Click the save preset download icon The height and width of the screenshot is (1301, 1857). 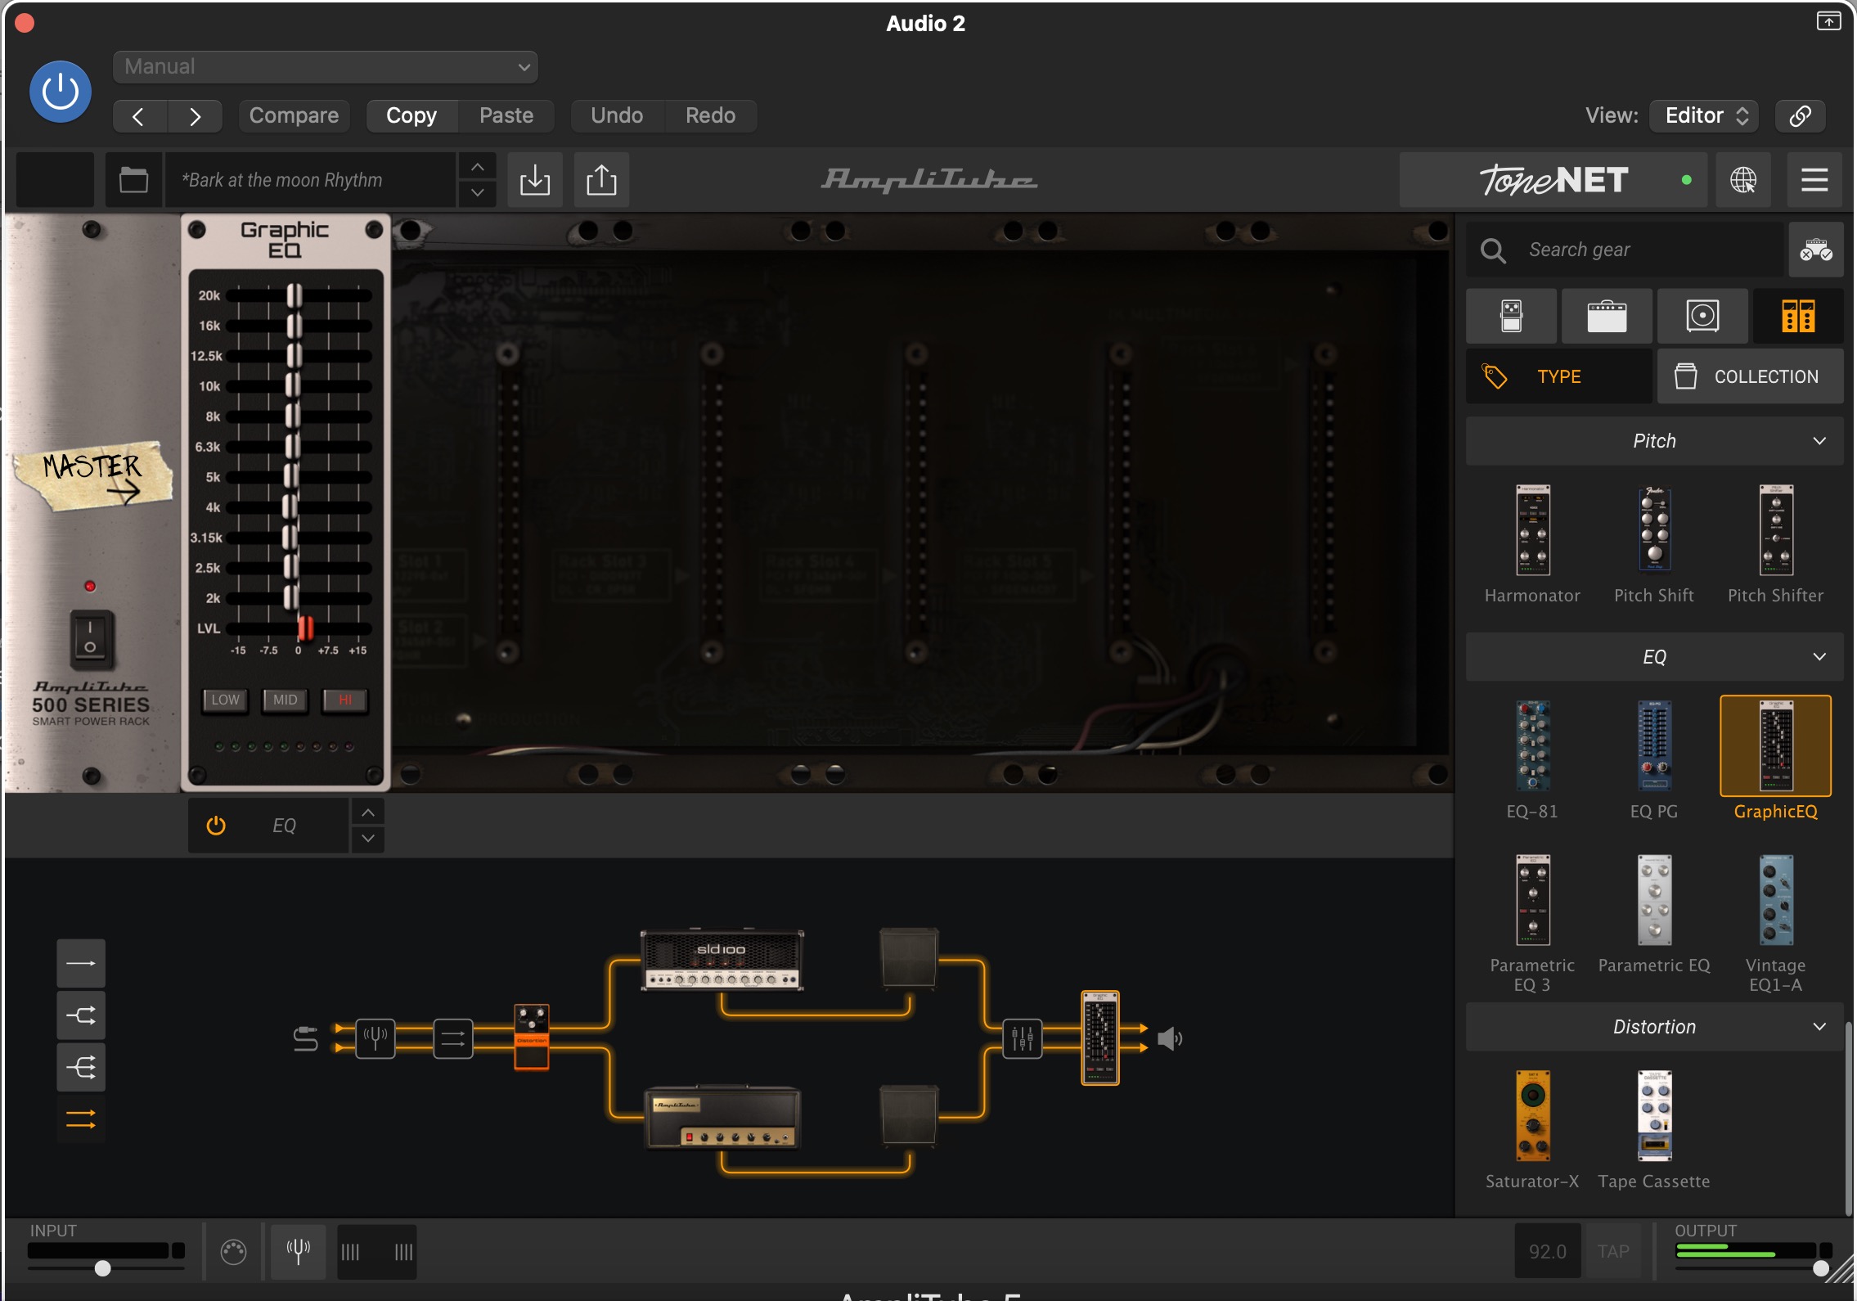coord(535,180)
